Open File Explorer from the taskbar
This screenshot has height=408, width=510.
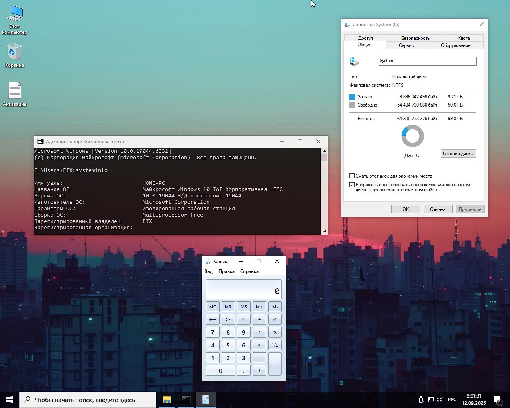(167, 400)
